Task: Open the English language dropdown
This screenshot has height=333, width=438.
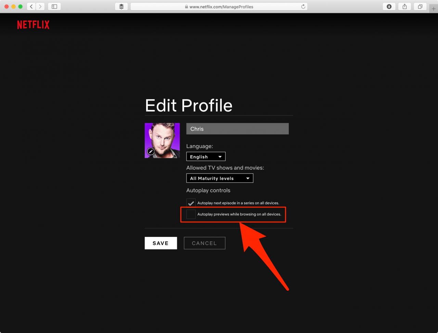Action: pos(206,157)
